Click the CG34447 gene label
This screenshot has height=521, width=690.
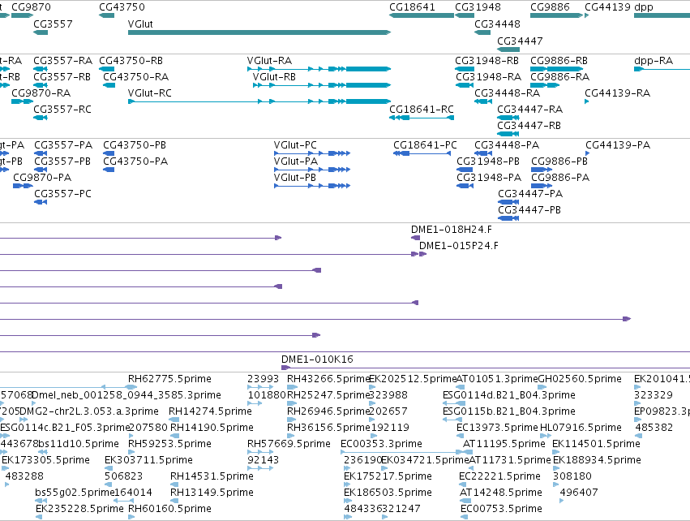(520, 41)
